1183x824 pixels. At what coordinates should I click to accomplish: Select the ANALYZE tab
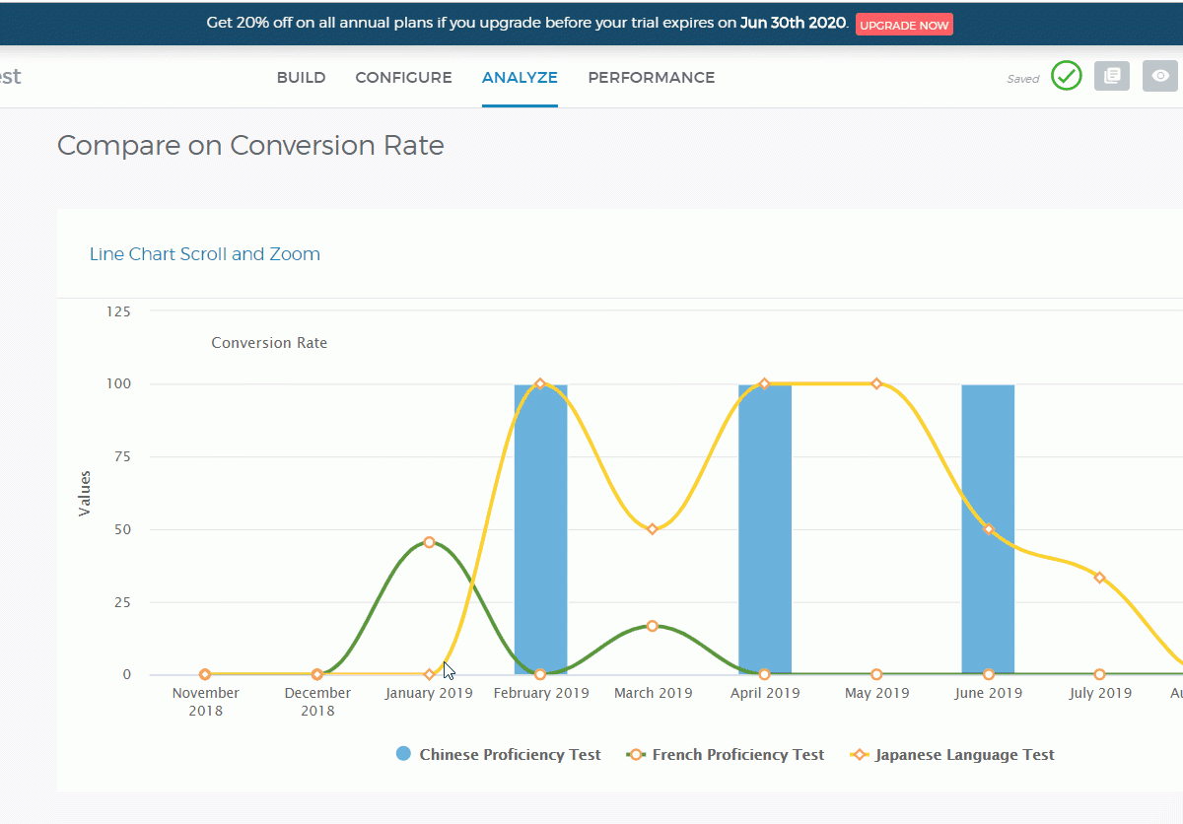point(520,78)
